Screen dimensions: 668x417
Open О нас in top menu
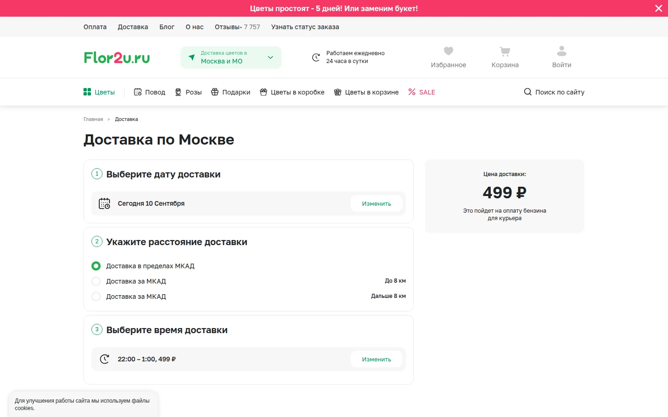coord(195,27)
